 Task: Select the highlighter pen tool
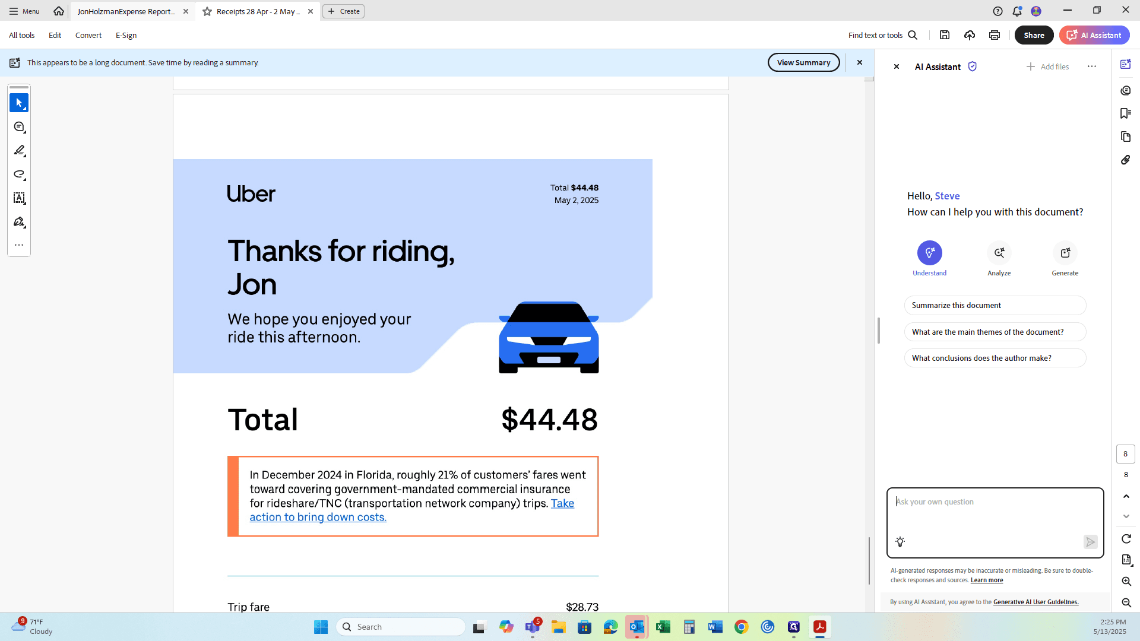[x=19, y=151]
